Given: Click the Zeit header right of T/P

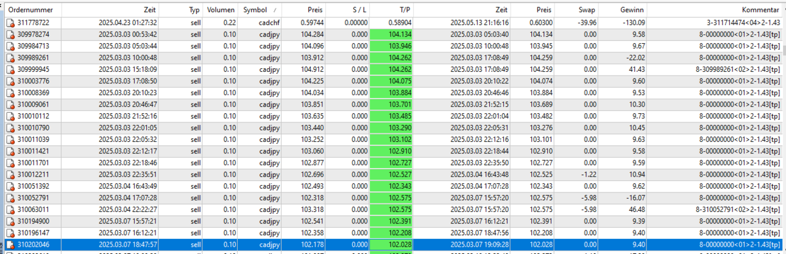Looking at the screenshot, I should [x=462, y=10].
